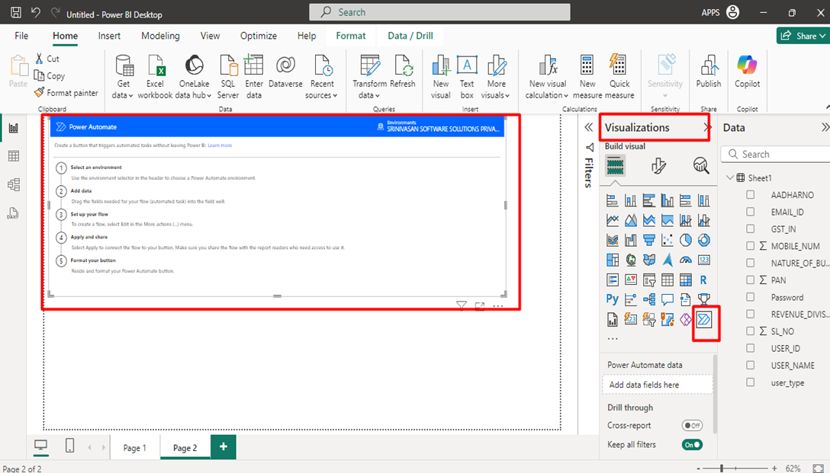Select the Funnel chart visual

[649, 240]
